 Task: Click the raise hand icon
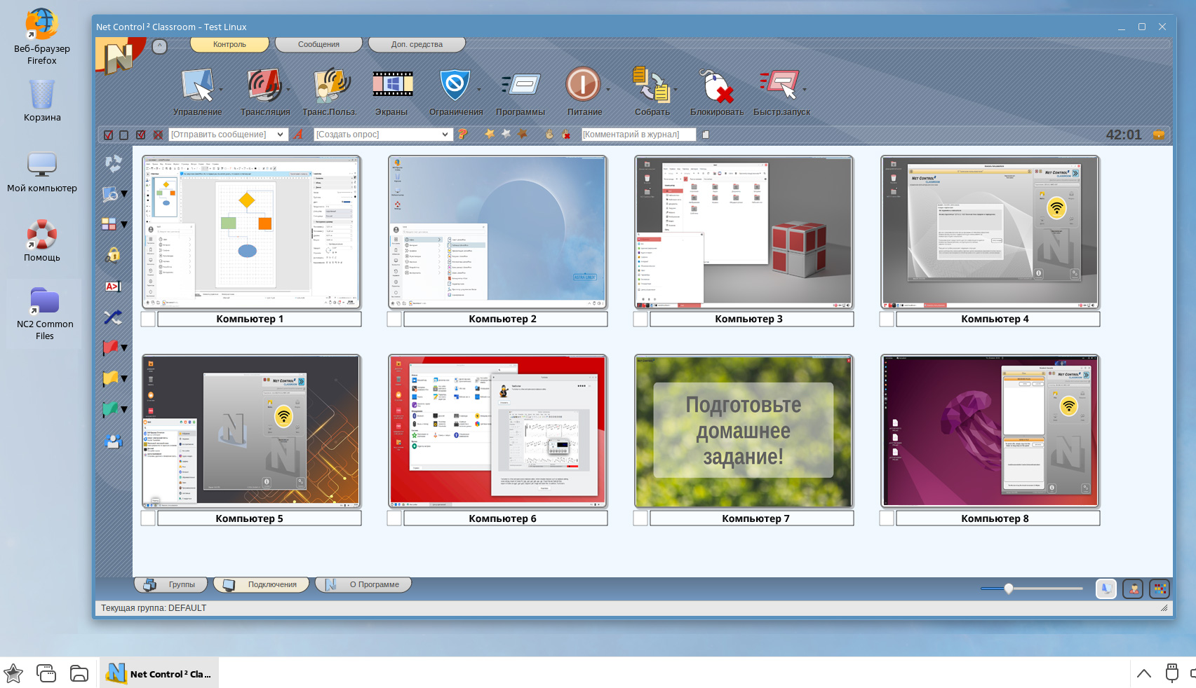(x=550, y=134)
